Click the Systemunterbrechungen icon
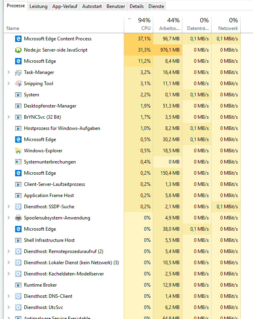The image size is (253, 319). click(x=18, y=162)
